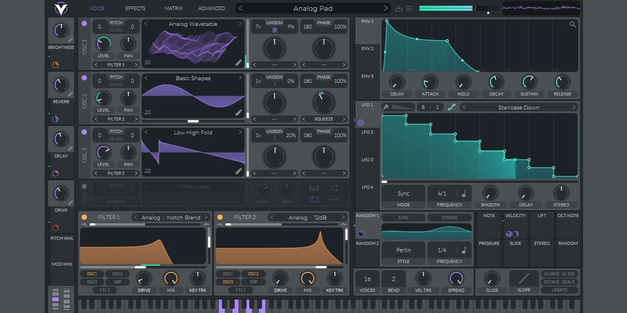This screenshot has height=313, width=627.
Task: Next LFO shape after Staircase Down
Action: tap(574, 107)
